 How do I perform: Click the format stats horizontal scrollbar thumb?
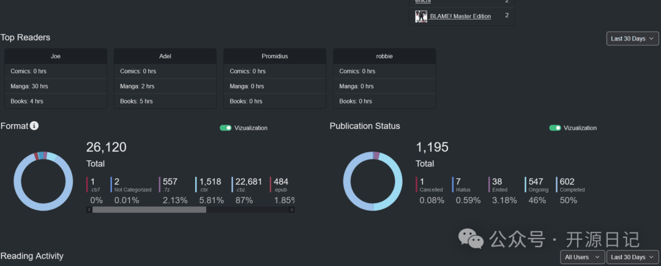pos(149,210)
